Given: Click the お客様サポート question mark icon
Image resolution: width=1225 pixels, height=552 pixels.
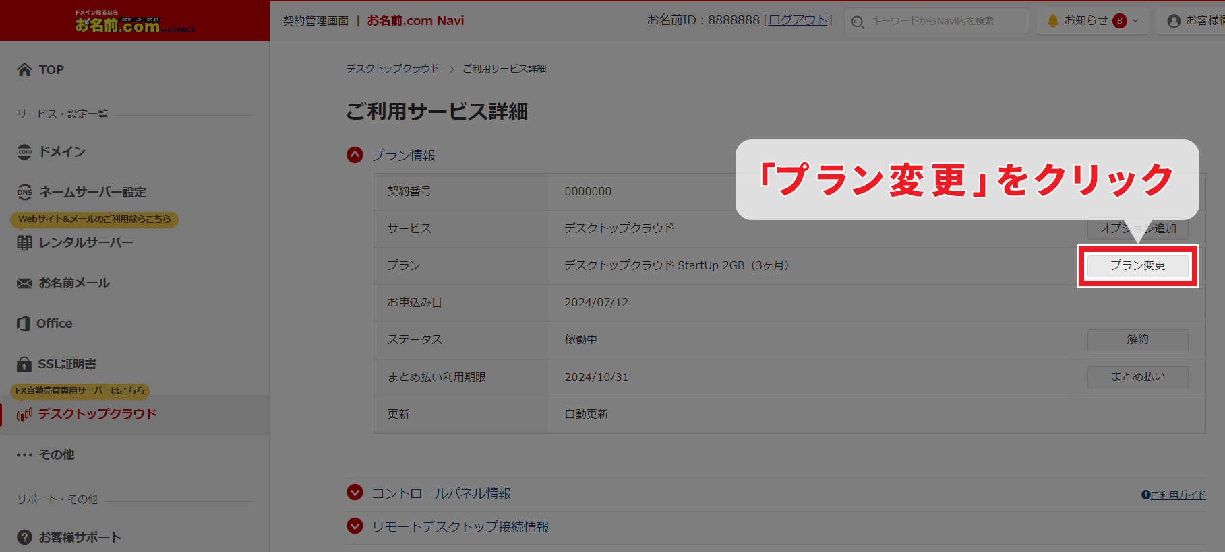Looking at the screenshot, I should [24, 537].
